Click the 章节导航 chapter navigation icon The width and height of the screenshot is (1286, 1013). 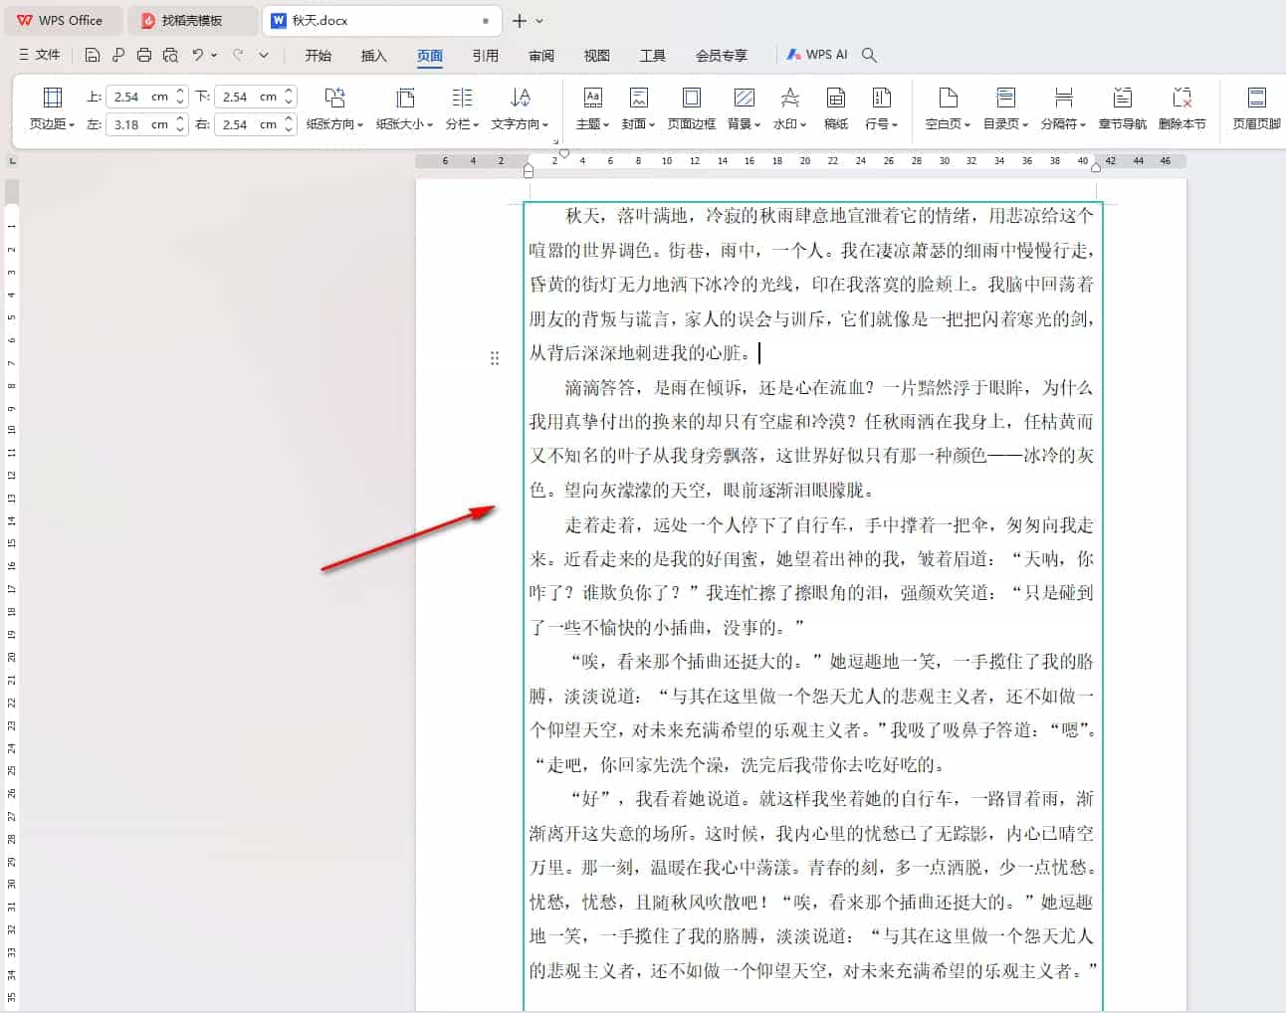1122,109
